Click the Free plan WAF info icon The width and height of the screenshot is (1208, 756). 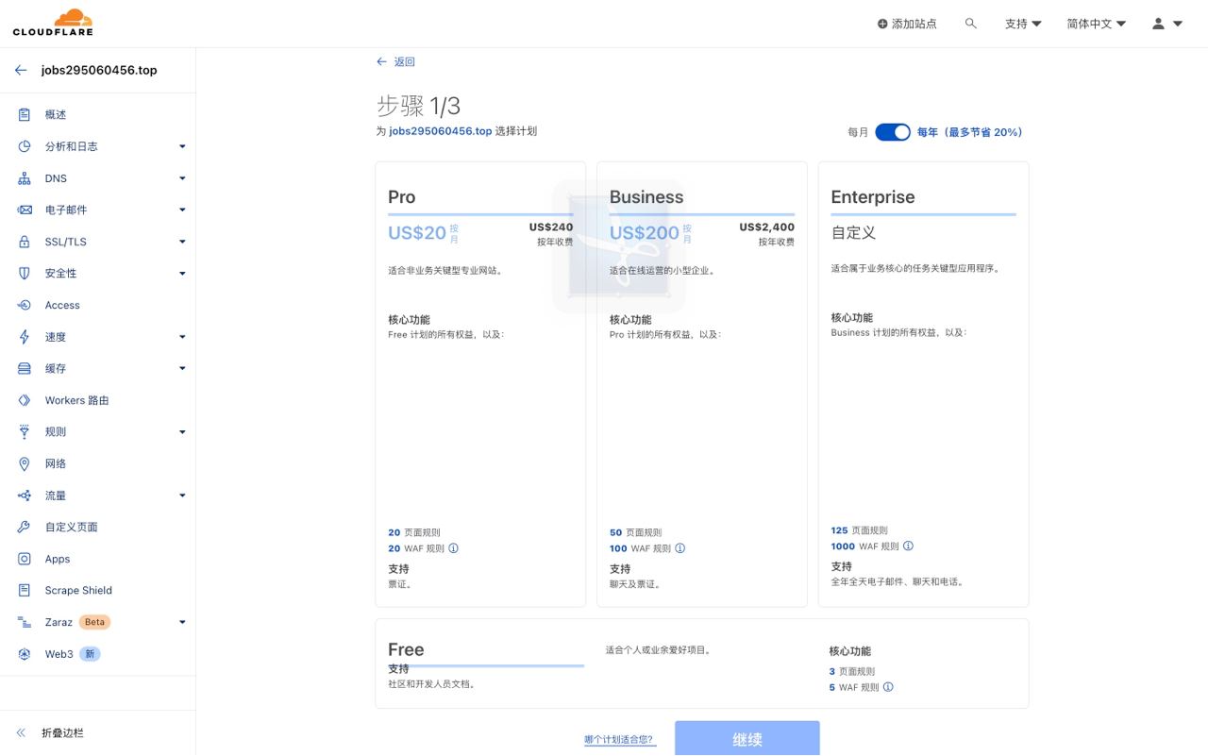888,687
